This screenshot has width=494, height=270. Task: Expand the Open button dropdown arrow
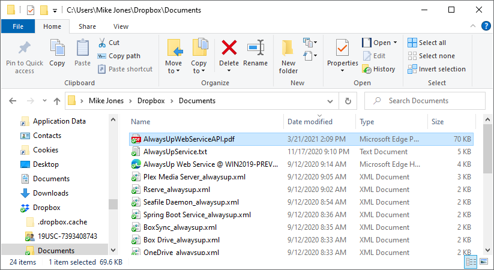tap(396, 43)
